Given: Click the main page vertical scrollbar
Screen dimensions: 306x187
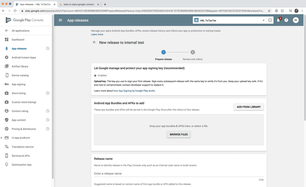Looking at the screenshot, I should coord(305,67).
